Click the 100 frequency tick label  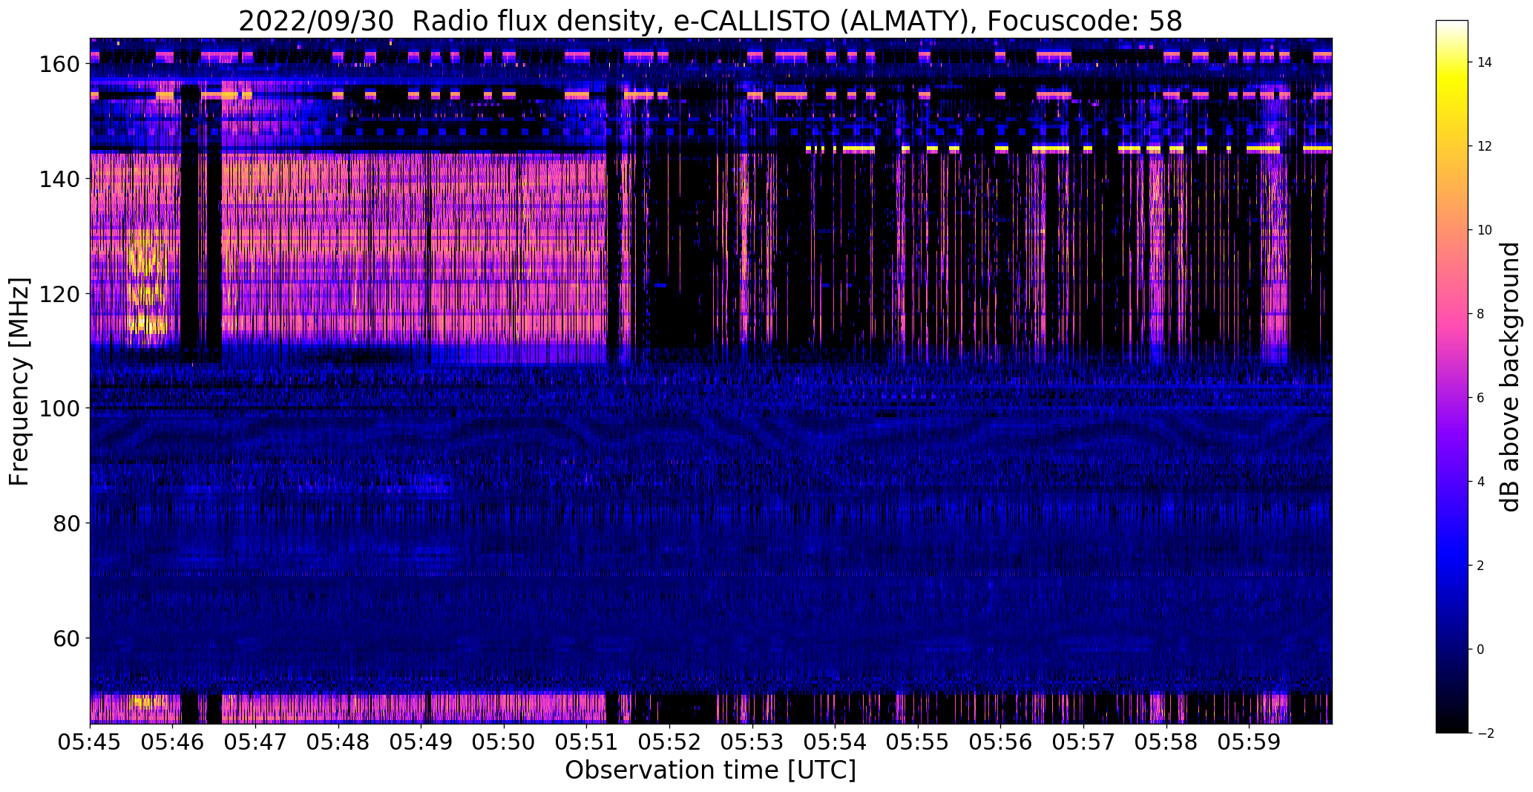(x=59, y=408)
